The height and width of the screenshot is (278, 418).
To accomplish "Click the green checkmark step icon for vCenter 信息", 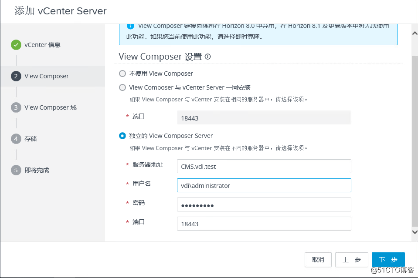I will pos(16,45).
